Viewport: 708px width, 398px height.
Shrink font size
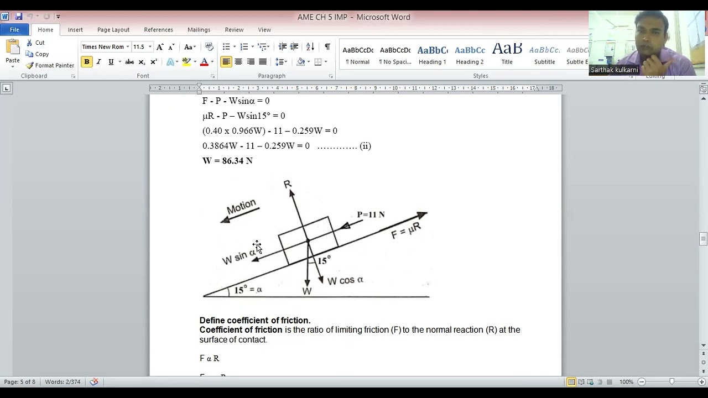coord(171,47)
